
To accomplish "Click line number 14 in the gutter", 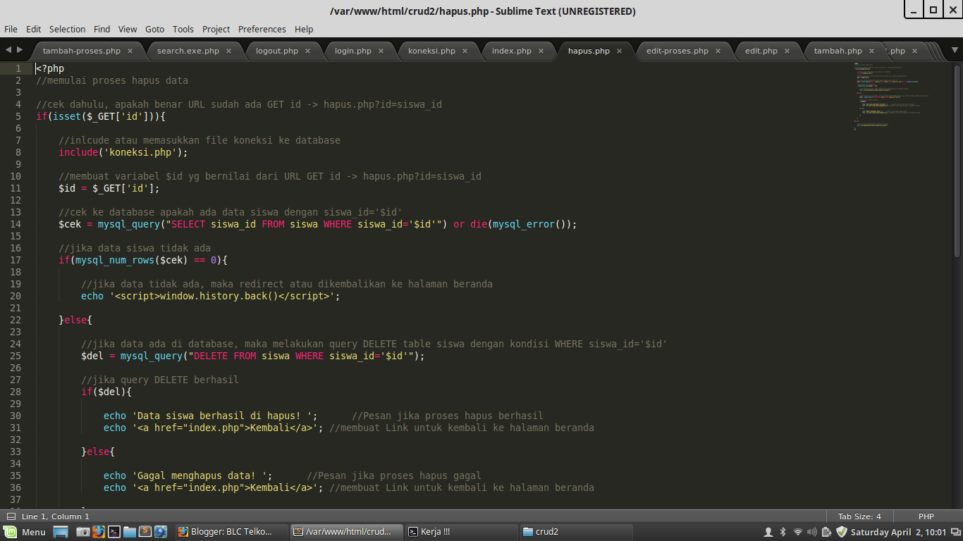I will (x=16, y=224).
